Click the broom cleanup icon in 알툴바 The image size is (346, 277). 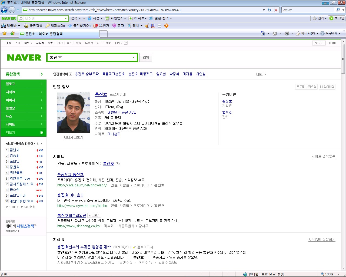pos(147,26)
